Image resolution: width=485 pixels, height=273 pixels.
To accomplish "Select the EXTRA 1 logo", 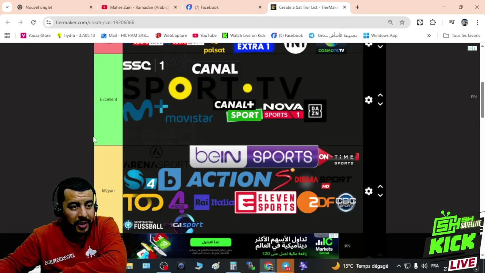I will (x=253, y=47).
